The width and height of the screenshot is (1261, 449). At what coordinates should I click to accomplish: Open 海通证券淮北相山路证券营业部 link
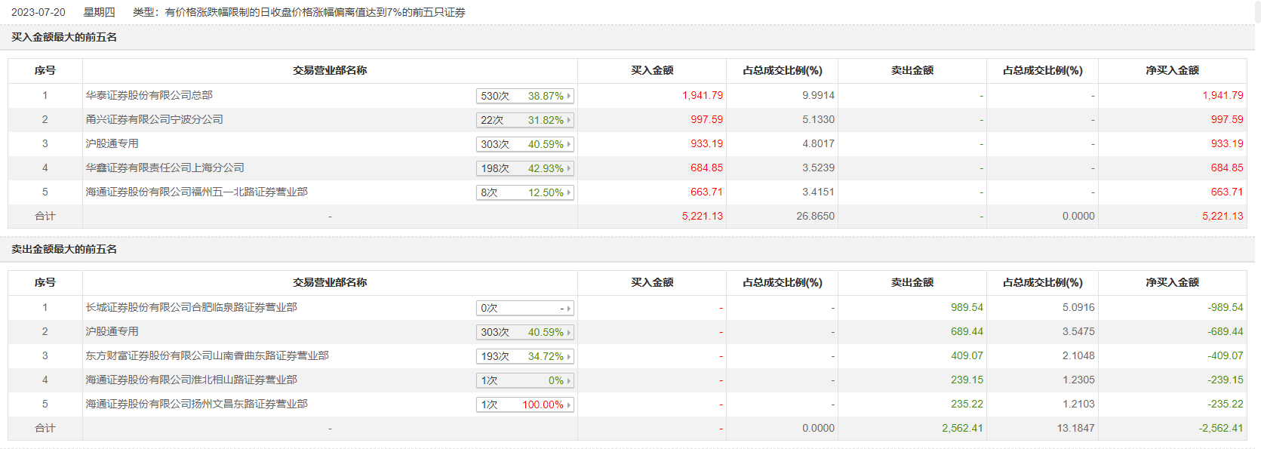[191, 380]
